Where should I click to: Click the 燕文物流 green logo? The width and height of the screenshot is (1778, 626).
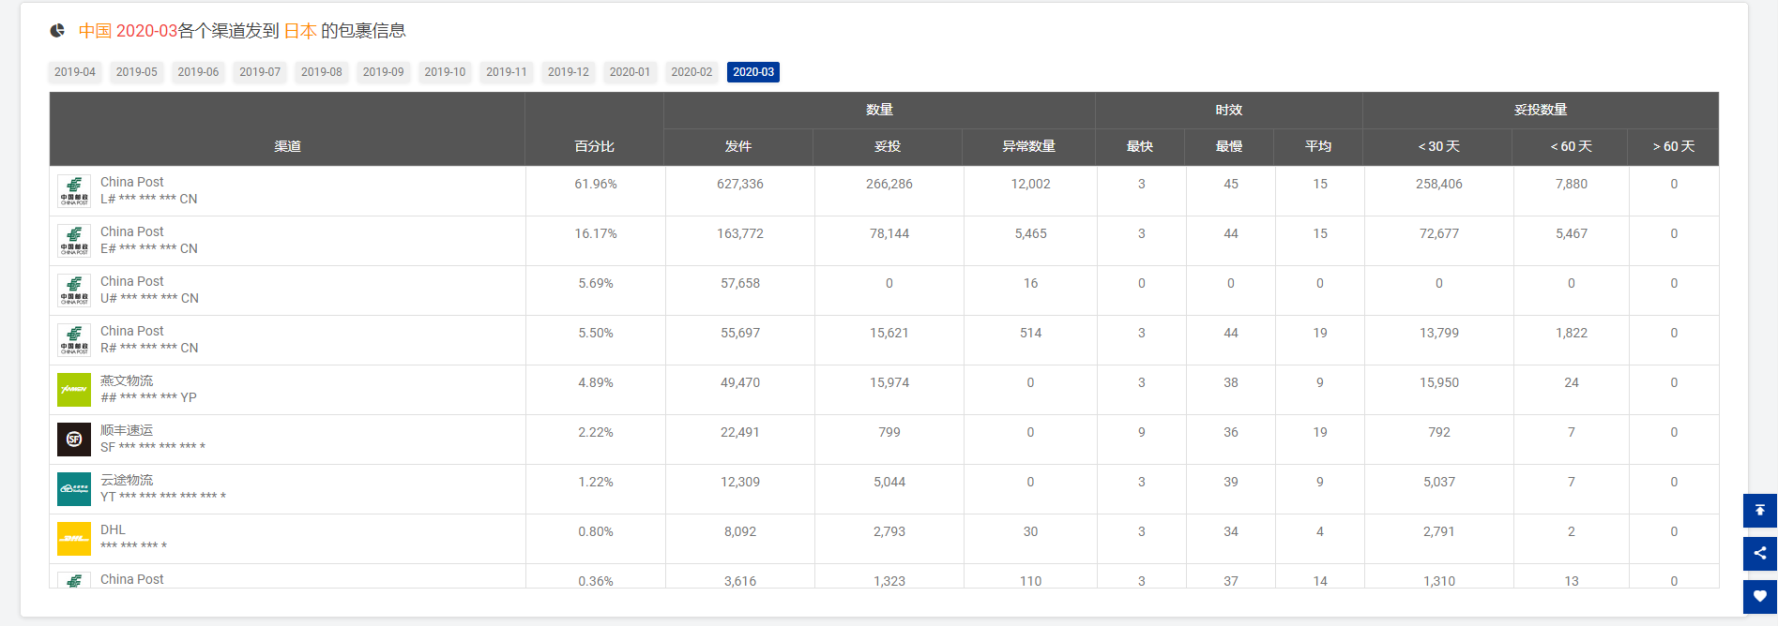tap(74, 389)
